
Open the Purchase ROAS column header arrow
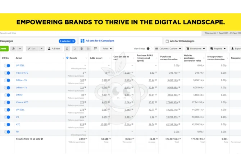(x=156, y=58)
